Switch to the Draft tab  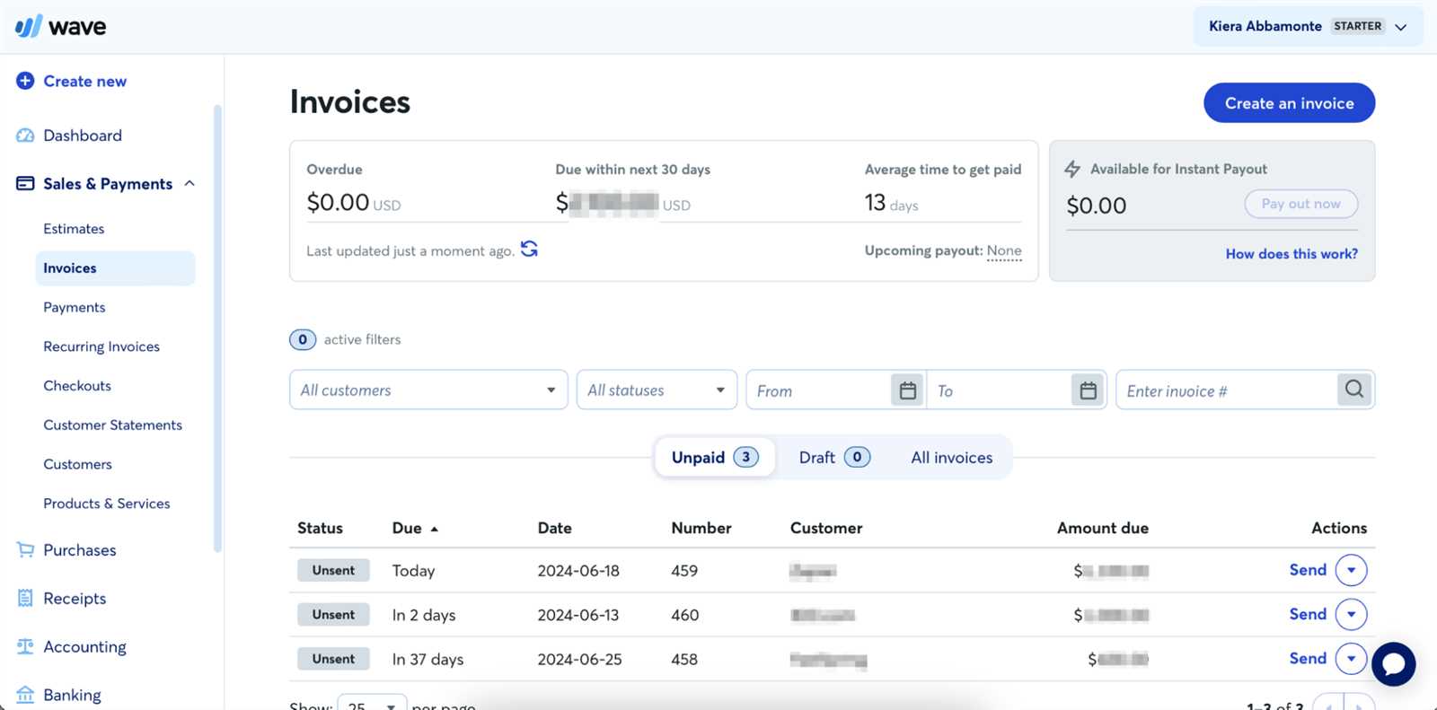tap(834, 457)
